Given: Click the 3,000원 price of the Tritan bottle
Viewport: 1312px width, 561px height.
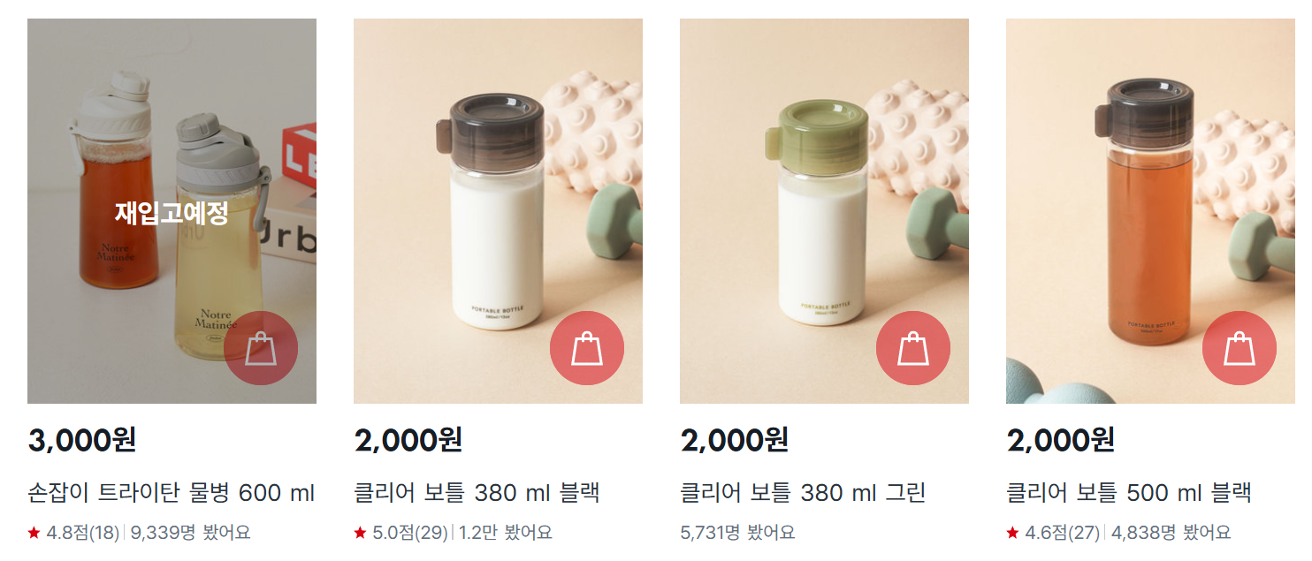Looking at the screenshot, I should (82, 440).
